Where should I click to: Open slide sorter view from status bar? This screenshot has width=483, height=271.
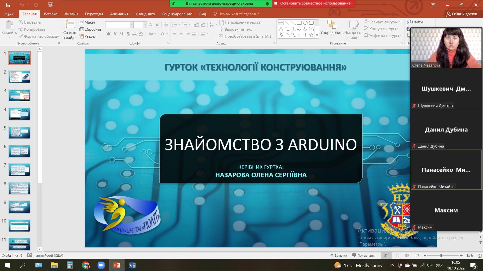(x=397, y=255)
